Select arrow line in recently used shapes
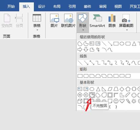Viewport: 140px width, 130px height. [x=110, y=44]
